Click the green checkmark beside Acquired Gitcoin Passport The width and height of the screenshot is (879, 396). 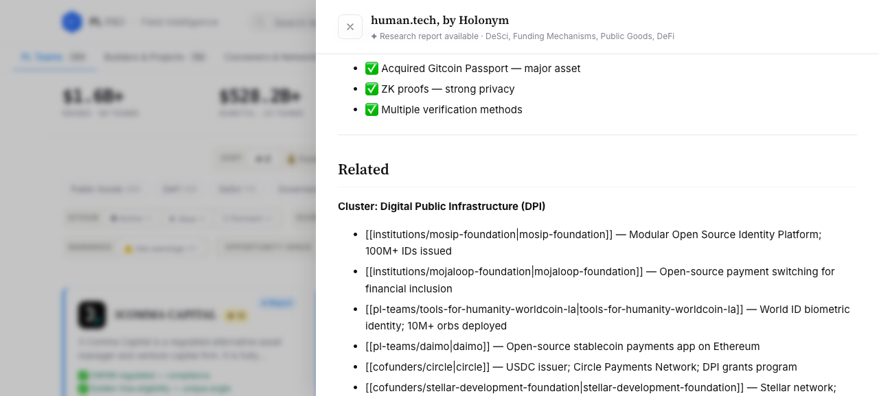pyautogui.click(x=372, y=69)
